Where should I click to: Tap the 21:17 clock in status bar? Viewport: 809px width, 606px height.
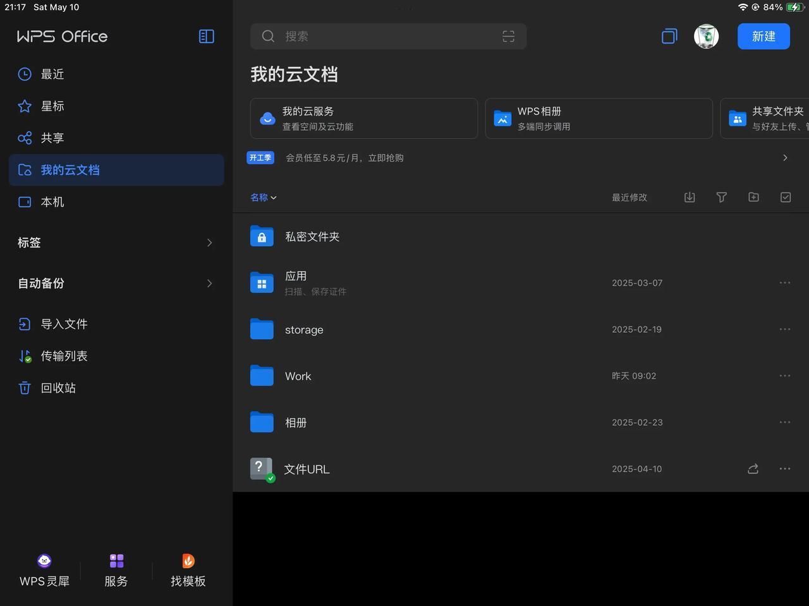[x=15, y=7]
